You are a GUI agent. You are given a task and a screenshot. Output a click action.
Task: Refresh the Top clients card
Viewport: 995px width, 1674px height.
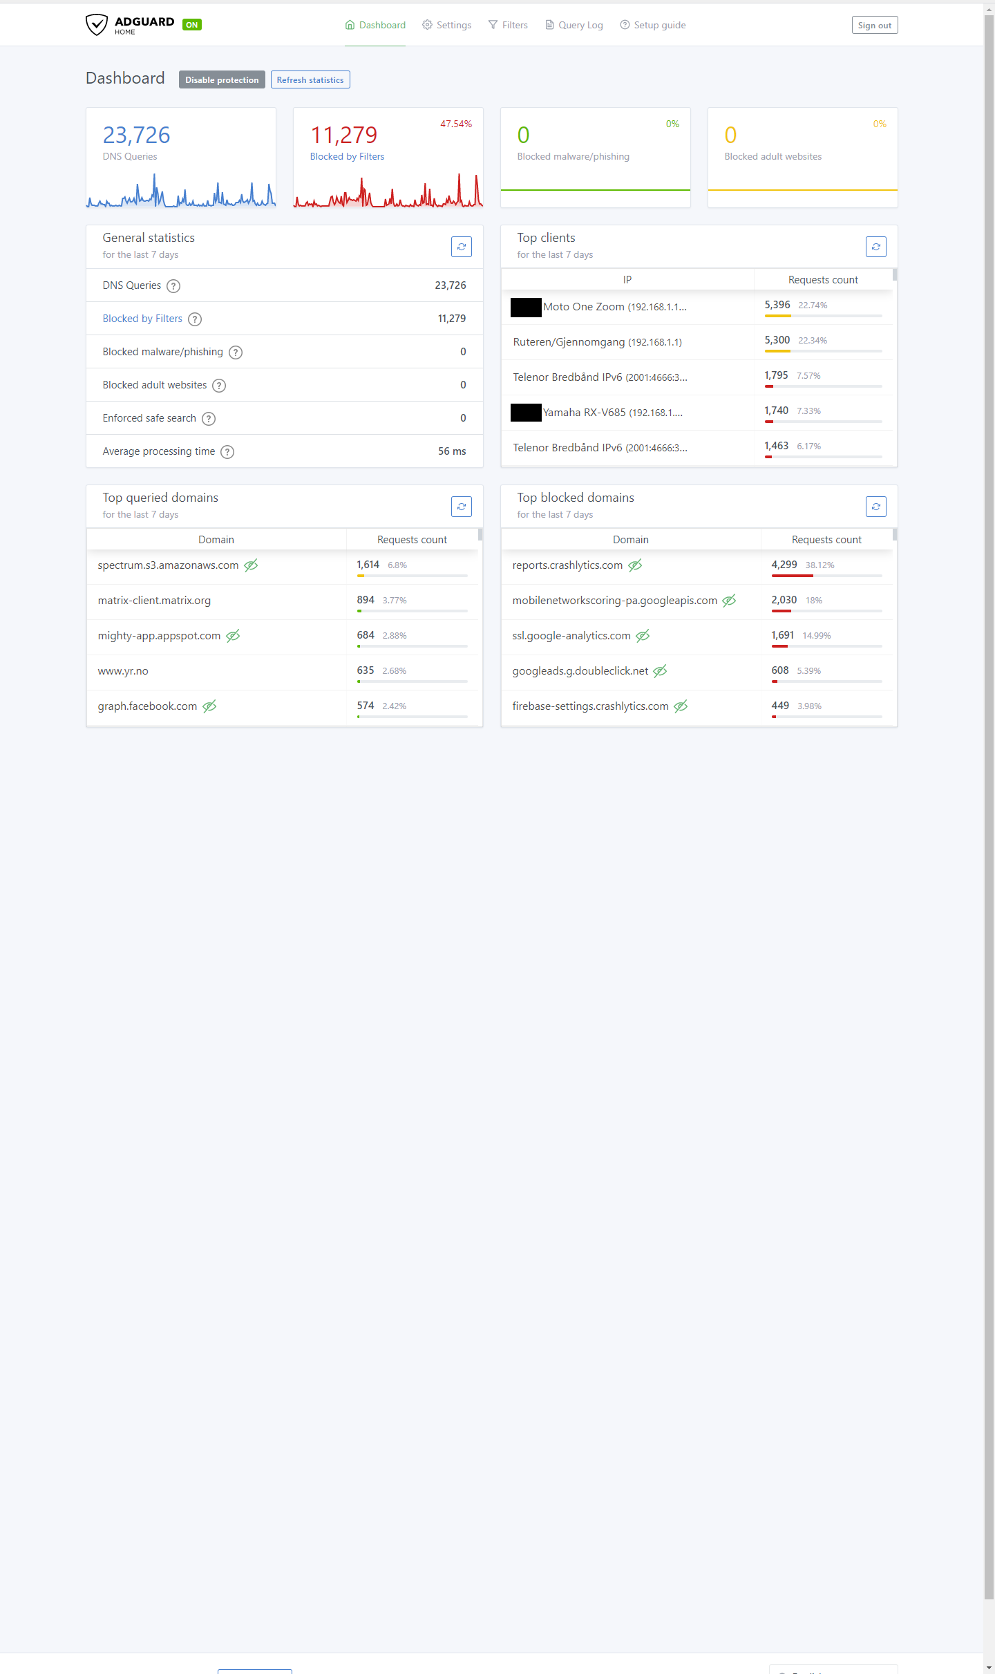tap(876, 247)
